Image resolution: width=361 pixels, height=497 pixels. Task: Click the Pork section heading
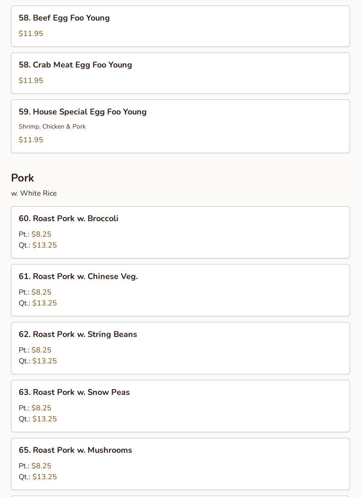tap(22, 178)
